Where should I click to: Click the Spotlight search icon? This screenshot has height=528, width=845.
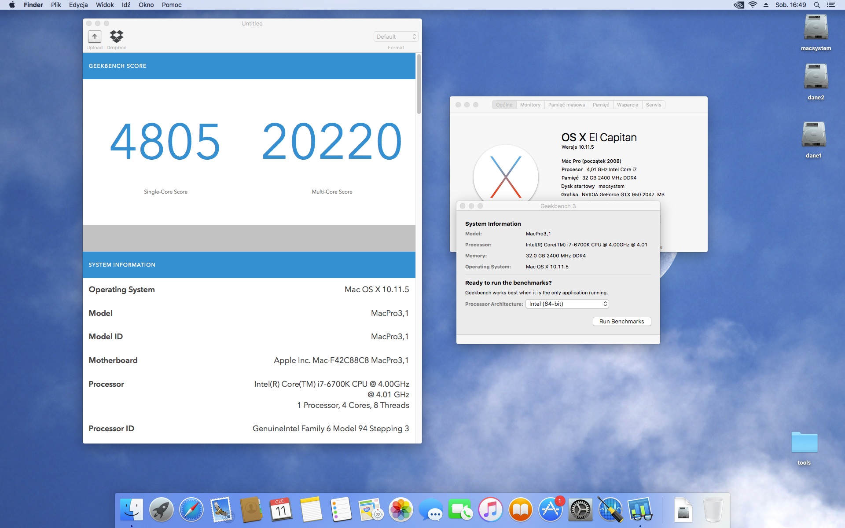(x=817, y=5)
